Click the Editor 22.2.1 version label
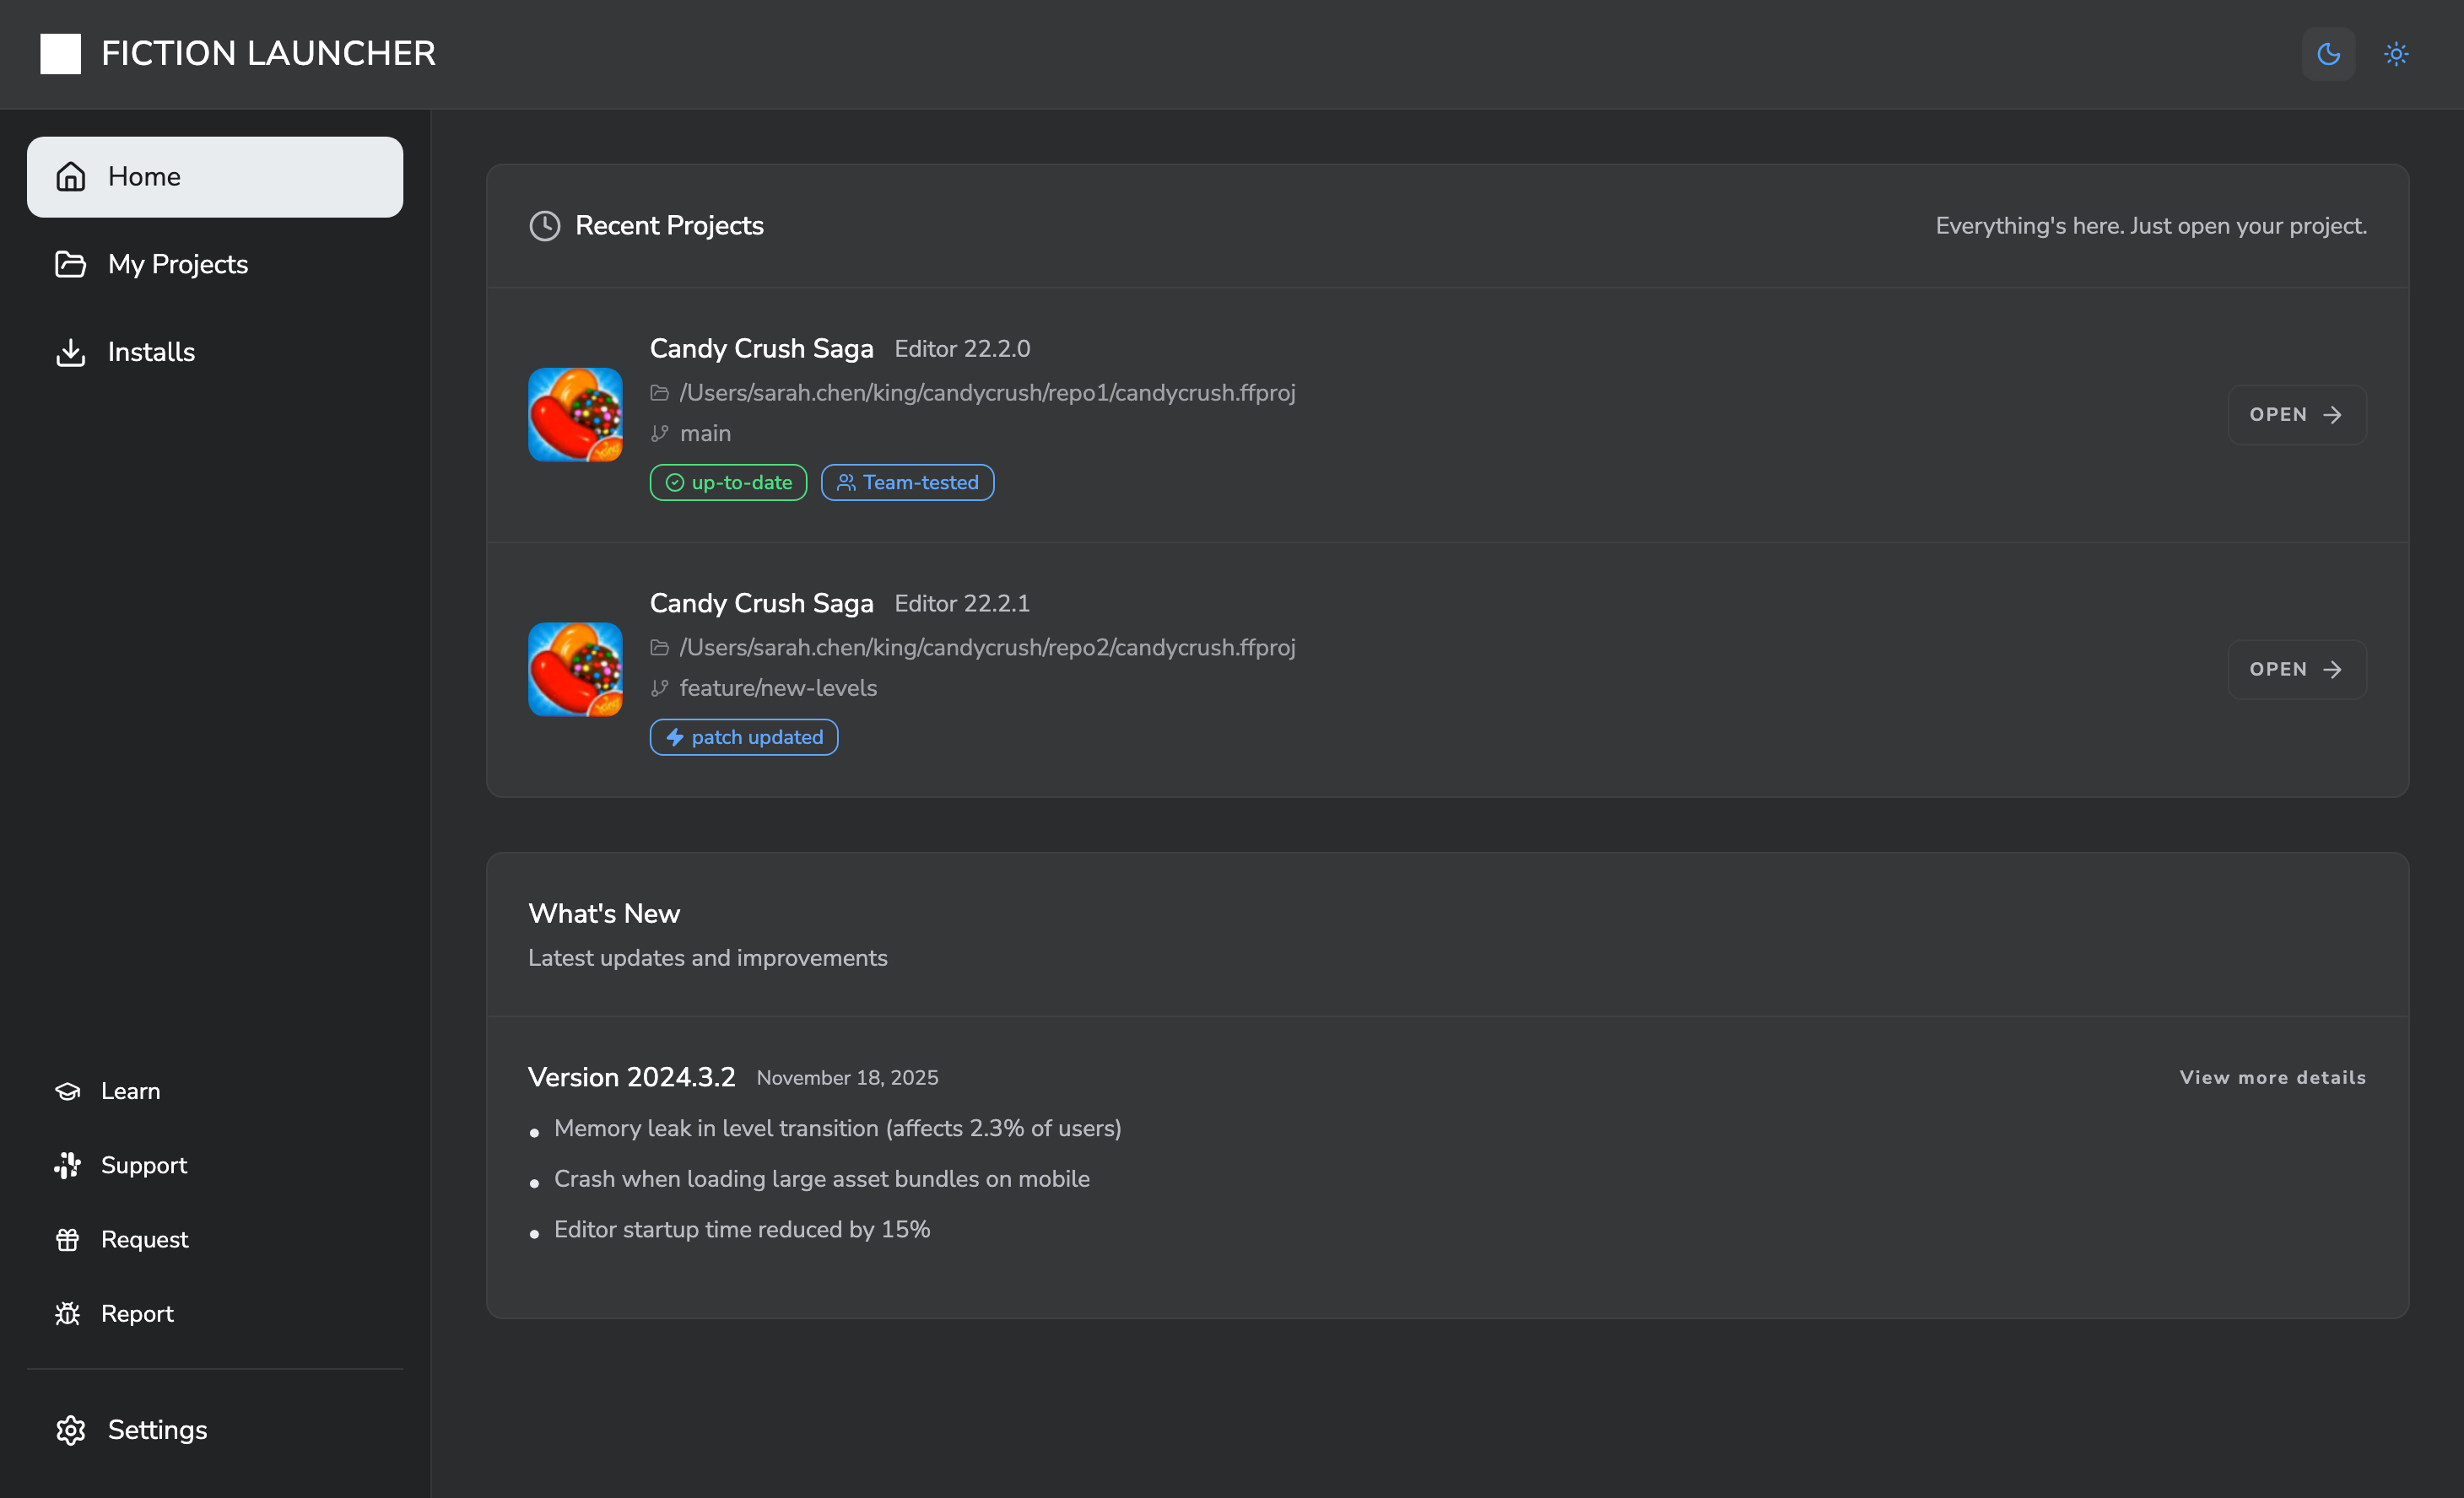 click(962, 604)
